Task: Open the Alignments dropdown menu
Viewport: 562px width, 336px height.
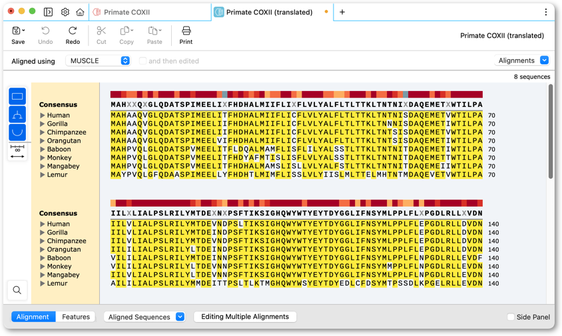Action: 521,60
